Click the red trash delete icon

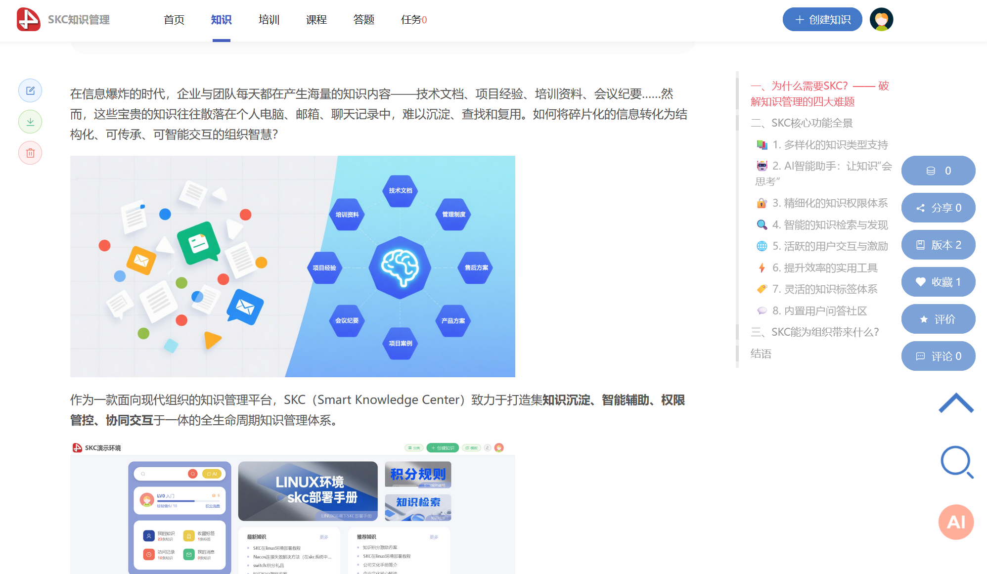tap(30, 153)
